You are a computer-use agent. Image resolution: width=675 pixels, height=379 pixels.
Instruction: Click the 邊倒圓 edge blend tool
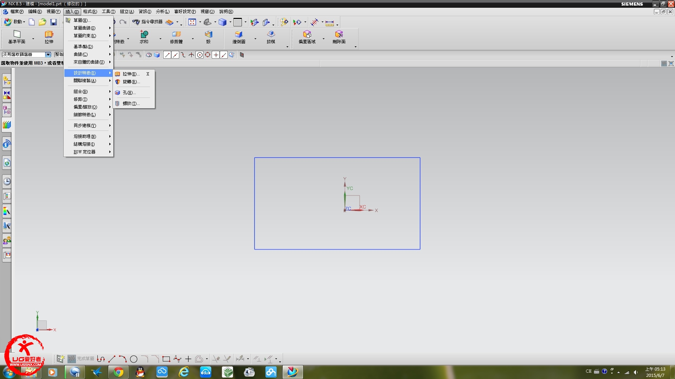239,37
